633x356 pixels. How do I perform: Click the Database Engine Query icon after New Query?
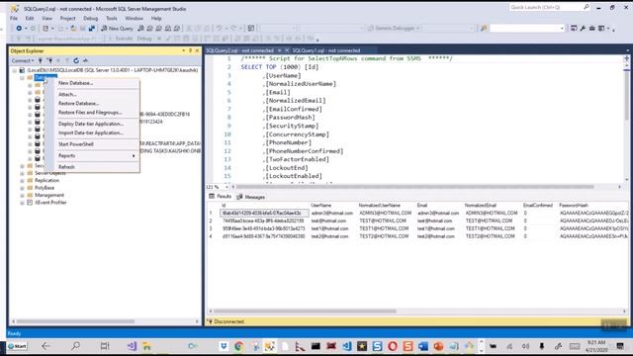point(140,29)
